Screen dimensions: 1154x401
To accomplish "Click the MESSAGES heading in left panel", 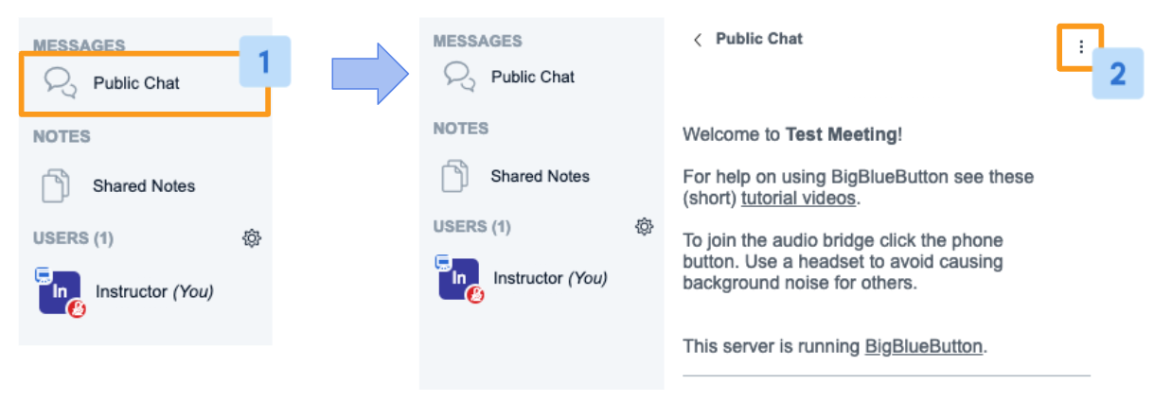I will 79,45.
